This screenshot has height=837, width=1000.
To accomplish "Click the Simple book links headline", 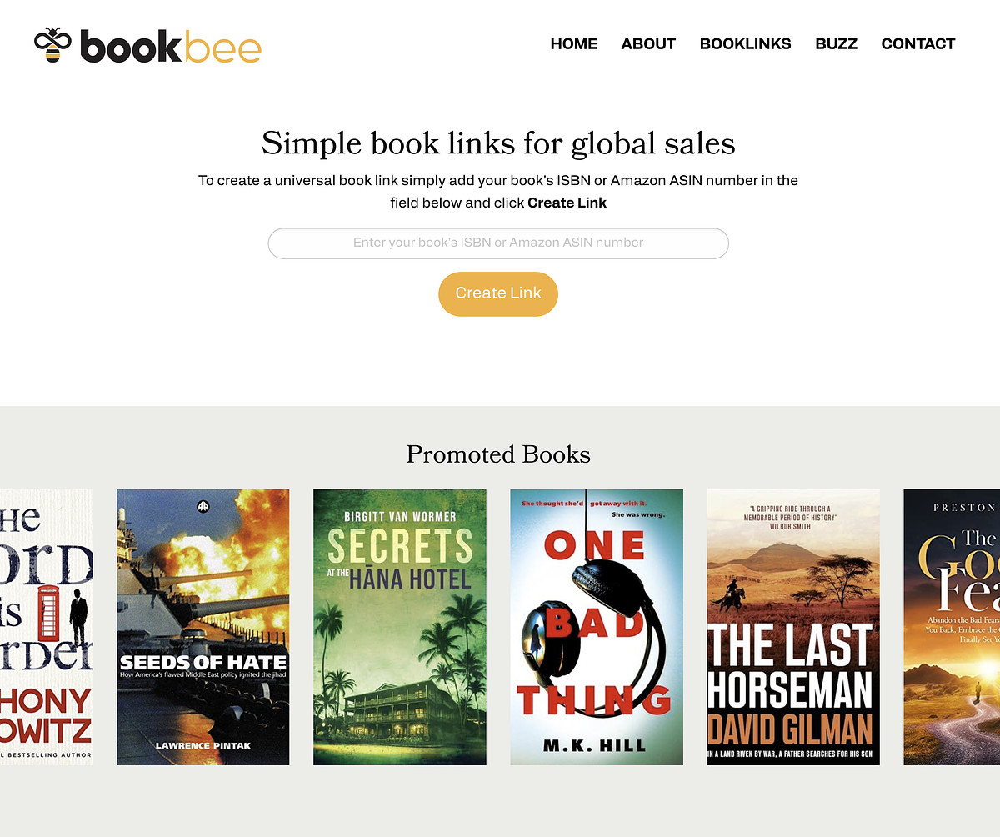I will [x=498, y=143].
